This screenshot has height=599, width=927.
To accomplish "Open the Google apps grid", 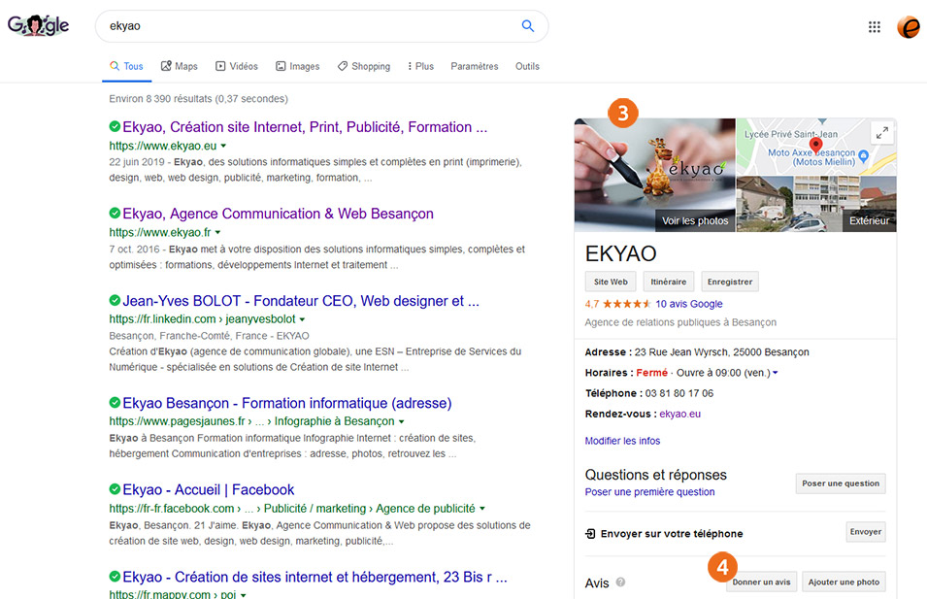I will (x=875, y=26).
